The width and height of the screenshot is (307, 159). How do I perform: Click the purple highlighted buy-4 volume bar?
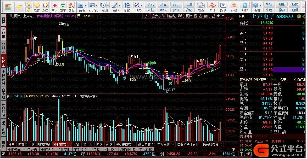(289, 70)
